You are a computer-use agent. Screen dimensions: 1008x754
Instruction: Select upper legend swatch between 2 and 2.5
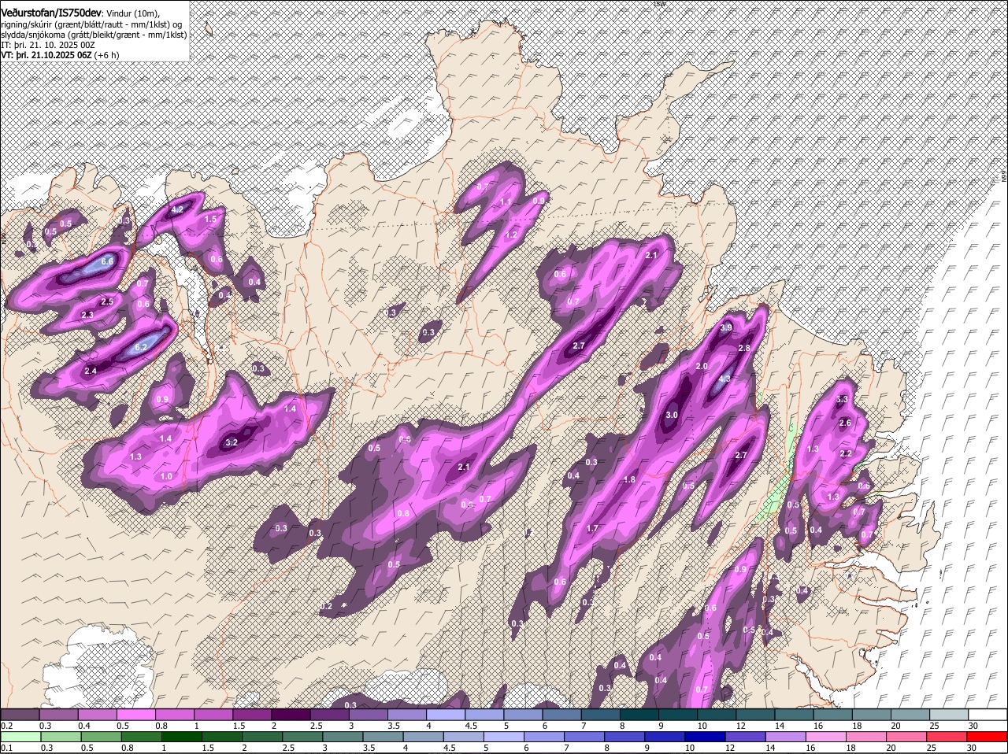[291, 714]
